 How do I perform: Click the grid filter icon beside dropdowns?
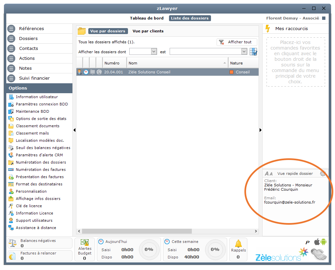pyautogui.click(x=253, y=52)
